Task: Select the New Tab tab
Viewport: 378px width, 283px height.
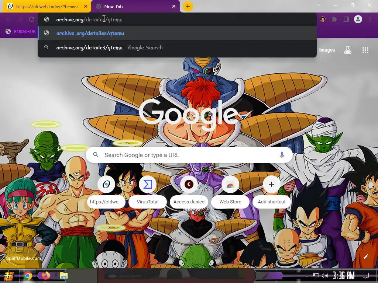Action: 135,7
